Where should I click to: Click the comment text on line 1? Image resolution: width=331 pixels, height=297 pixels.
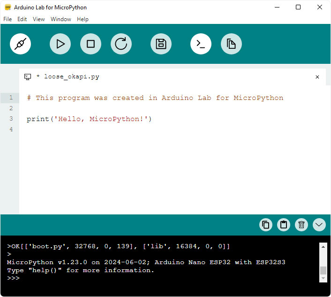155,98
